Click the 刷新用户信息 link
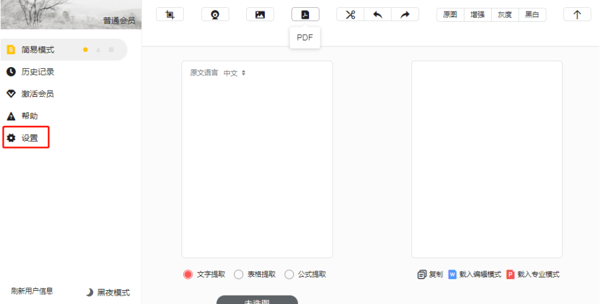Viewport: 600px width, 304px height. [x=32, y=291]
